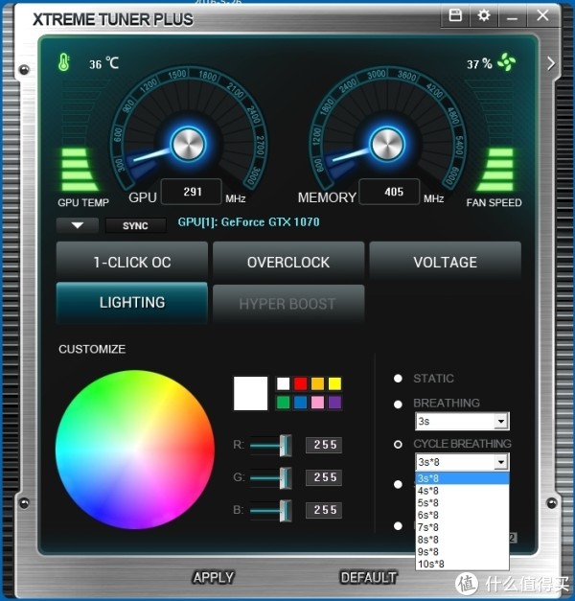
Task: Open settings via the gear icon
Action: tap(484, 15)
